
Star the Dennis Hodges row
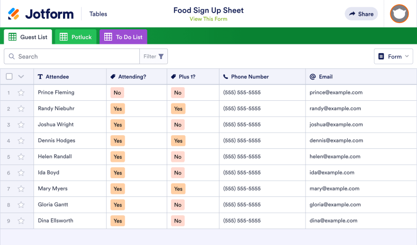point(21,141)
